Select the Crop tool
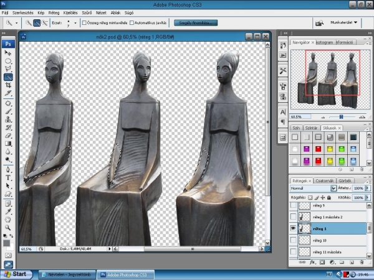Viewport: 374px width, 280px height. (x=8, y=85)
